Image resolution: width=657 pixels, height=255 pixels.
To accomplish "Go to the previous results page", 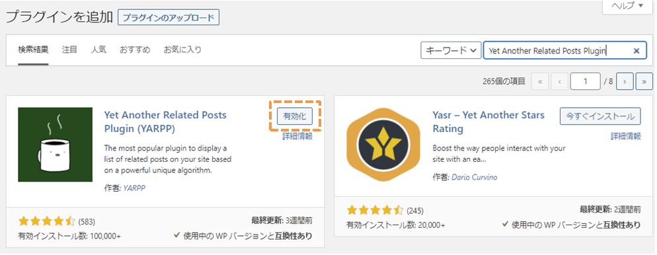I will pyautogui.click(x=559, y=81).
